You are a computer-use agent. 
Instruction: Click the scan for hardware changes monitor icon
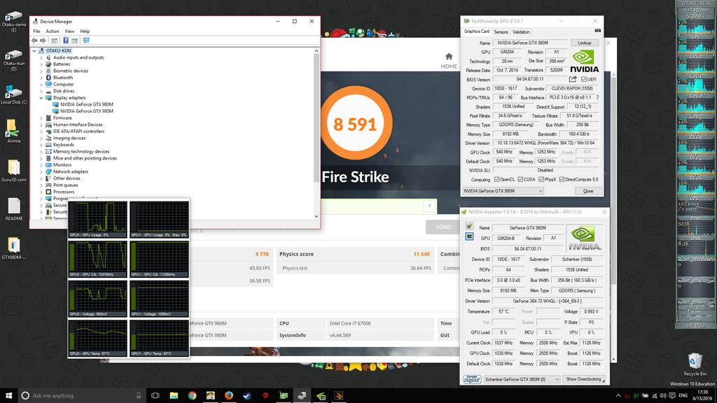86,41
